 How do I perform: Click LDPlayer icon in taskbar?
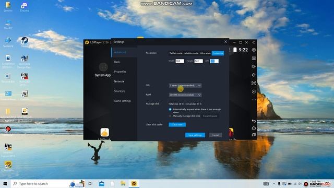point(134,183)
